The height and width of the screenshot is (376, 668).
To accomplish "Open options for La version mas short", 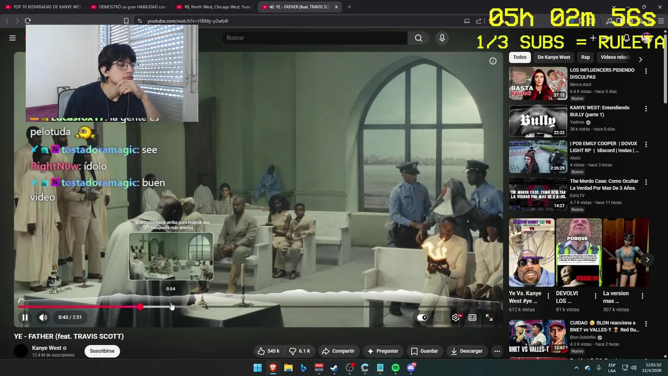I will click(642, 296).
